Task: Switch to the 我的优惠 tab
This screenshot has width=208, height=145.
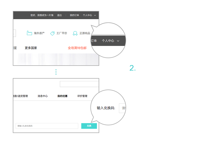Action: 62,96
